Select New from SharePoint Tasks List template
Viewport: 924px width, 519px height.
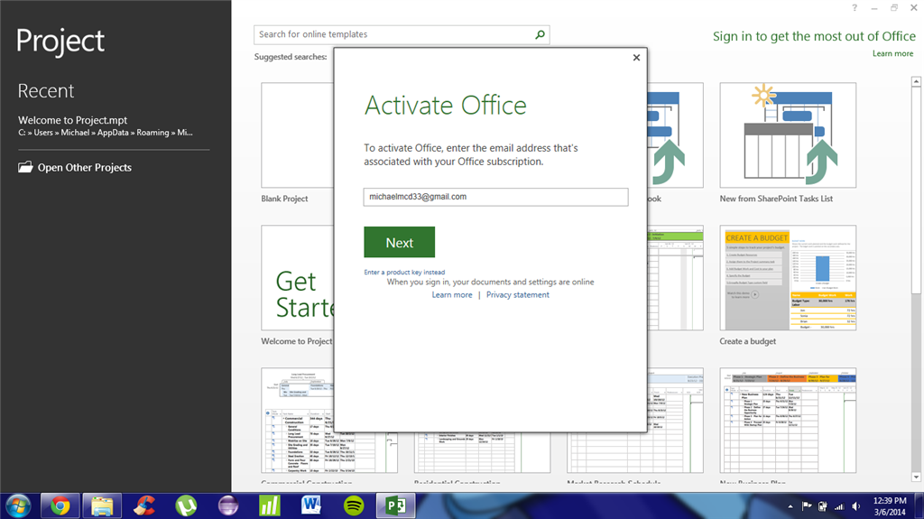click(x=788, y=135)
